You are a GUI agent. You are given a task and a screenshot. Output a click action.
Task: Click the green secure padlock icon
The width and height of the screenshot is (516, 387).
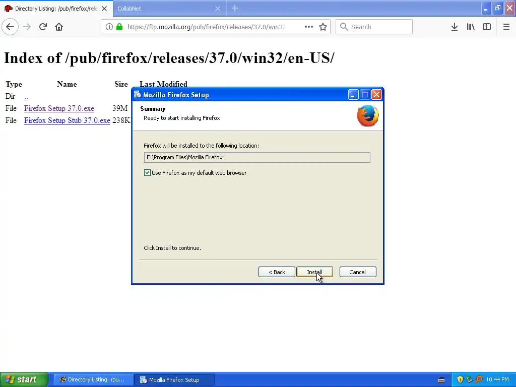119,27
